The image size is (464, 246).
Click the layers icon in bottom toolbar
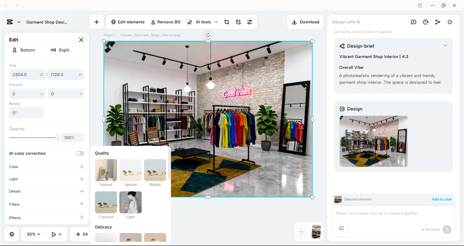click(11, 234)
